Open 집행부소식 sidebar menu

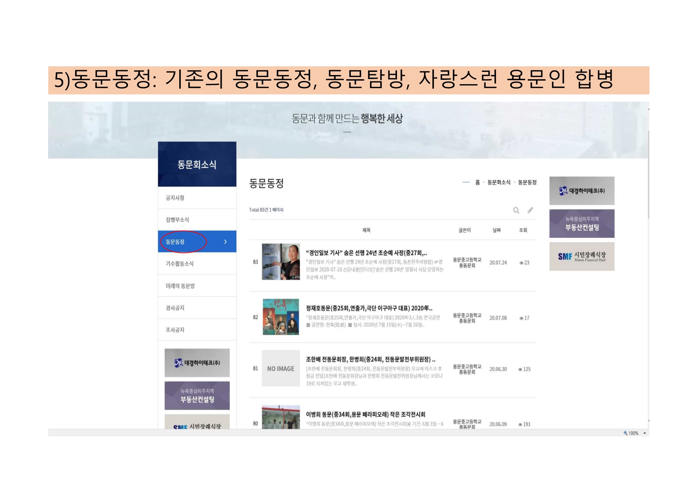(197, 220)
